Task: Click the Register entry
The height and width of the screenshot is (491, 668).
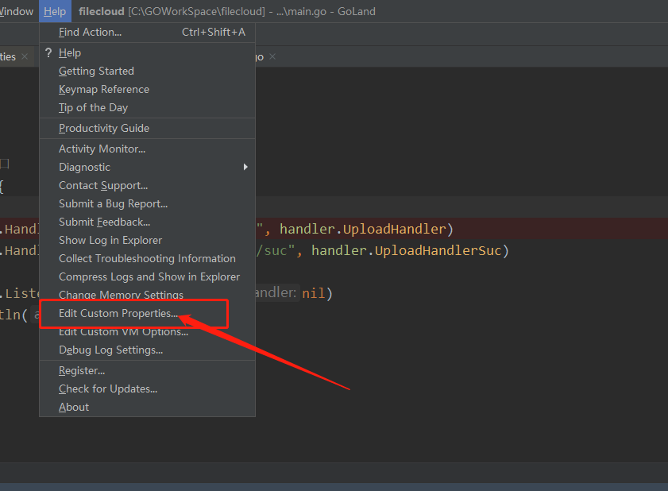Action: (148, 371)
